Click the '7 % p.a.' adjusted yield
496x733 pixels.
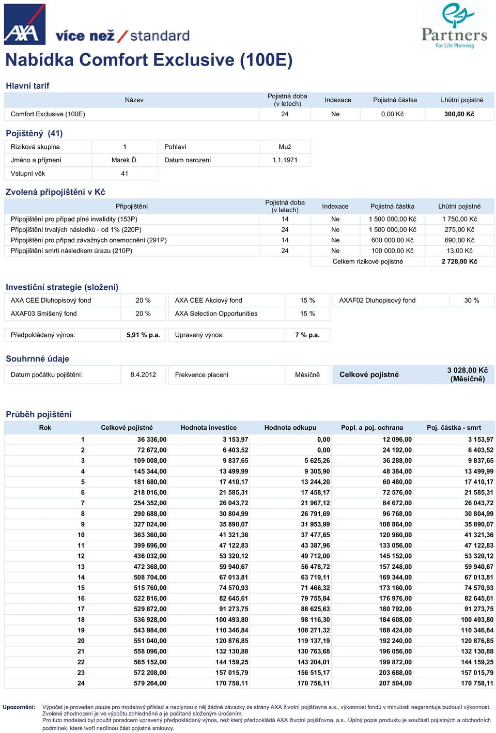pyautogui.click(x=307, y=335)
